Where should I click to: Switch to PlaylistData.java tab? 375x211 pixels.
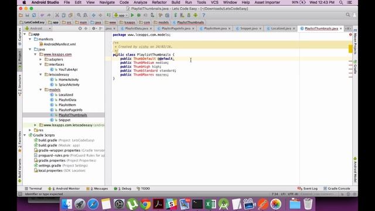137,29
